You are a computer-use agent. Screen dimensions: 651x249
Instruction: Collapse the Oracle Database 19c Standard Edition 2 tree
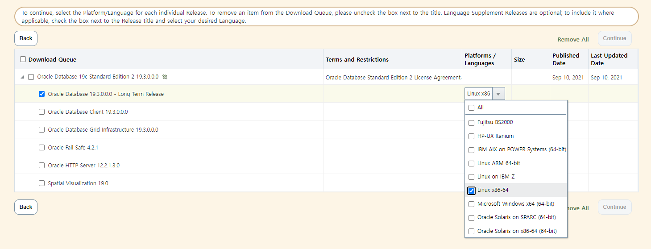[22, 77]
